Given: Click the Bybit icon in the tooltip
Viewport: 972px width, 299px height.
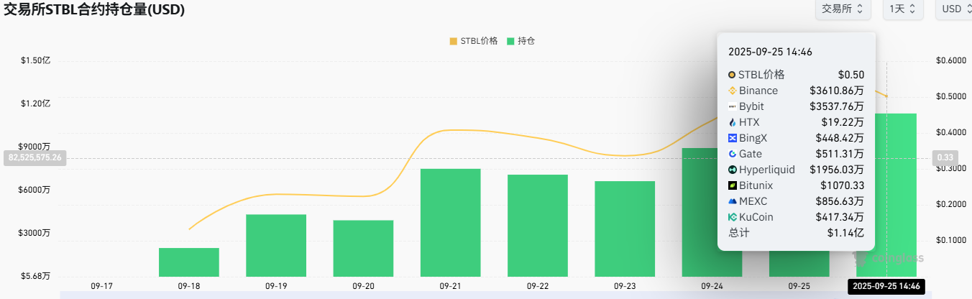Looking at the screenshot, I should click(x=732, y=106).
